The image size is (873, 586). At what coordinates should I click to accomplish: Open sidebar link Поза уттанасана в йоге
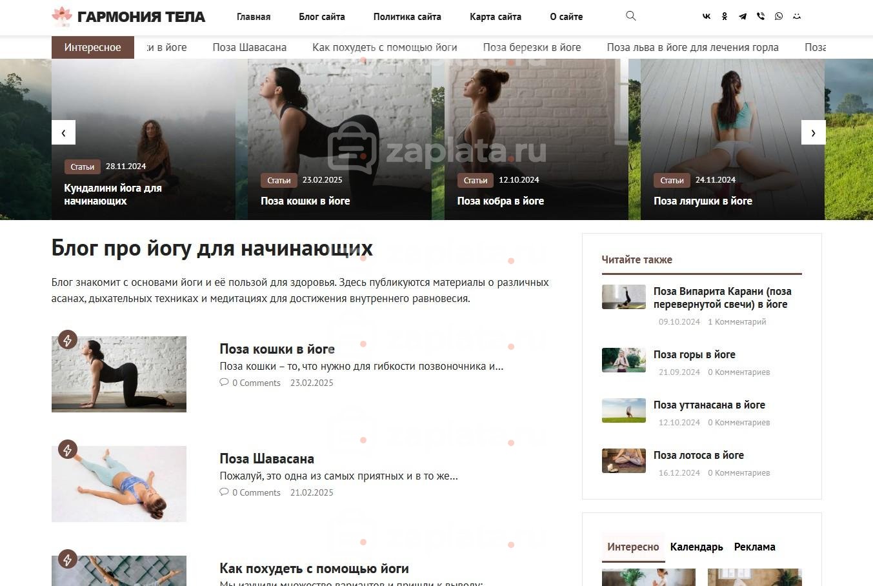pyautogui.click(x=709, y=405)
